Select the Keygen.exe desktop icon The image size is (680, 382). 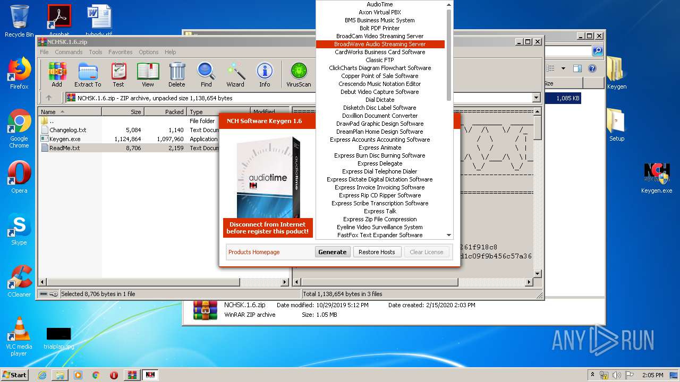pyautogui.click(x=657, y=178)
